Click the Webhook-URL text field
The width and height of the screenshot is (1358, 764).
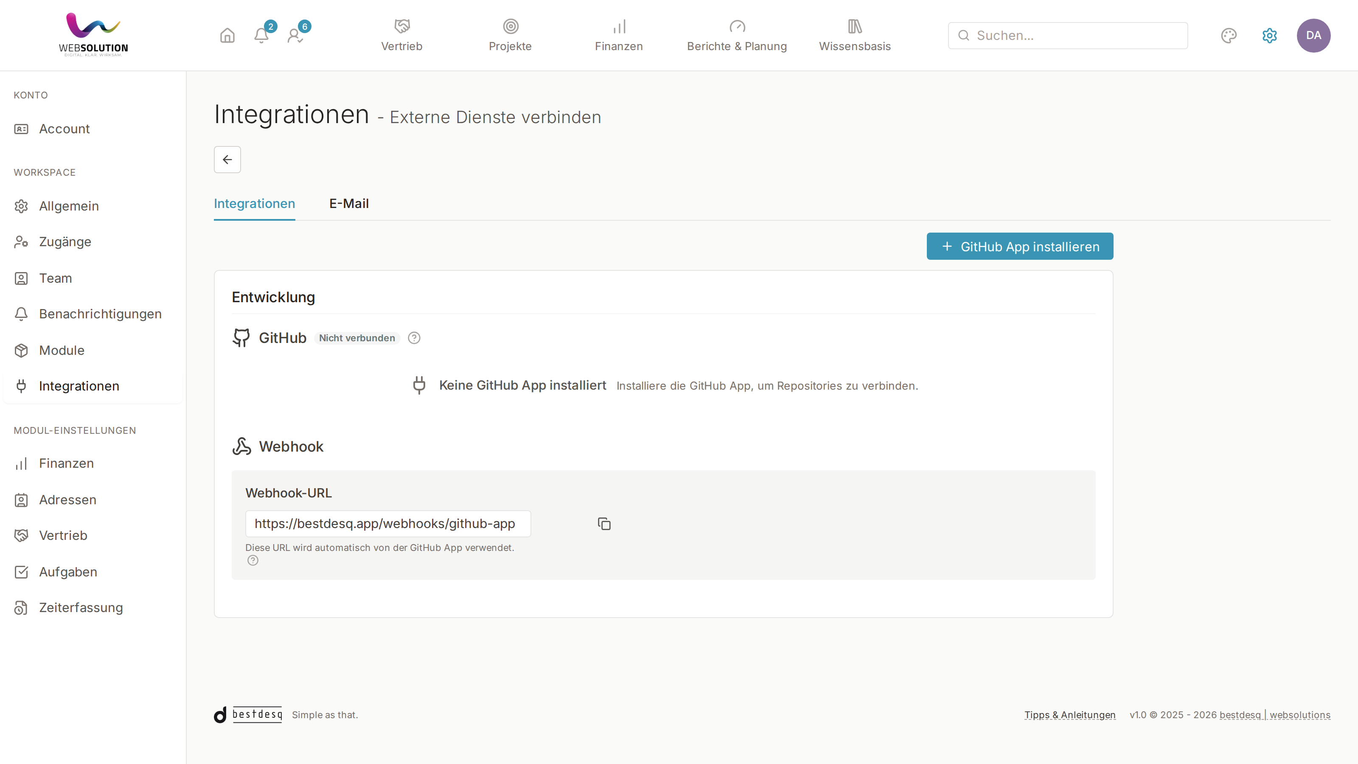click(388, 524)
